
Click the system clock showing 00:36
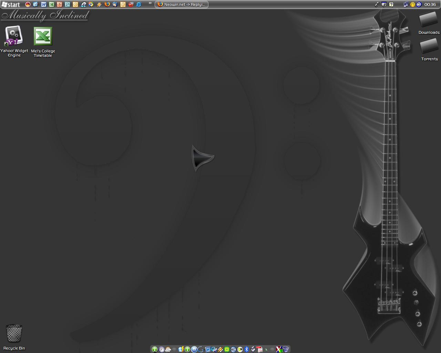coord(430,4)
